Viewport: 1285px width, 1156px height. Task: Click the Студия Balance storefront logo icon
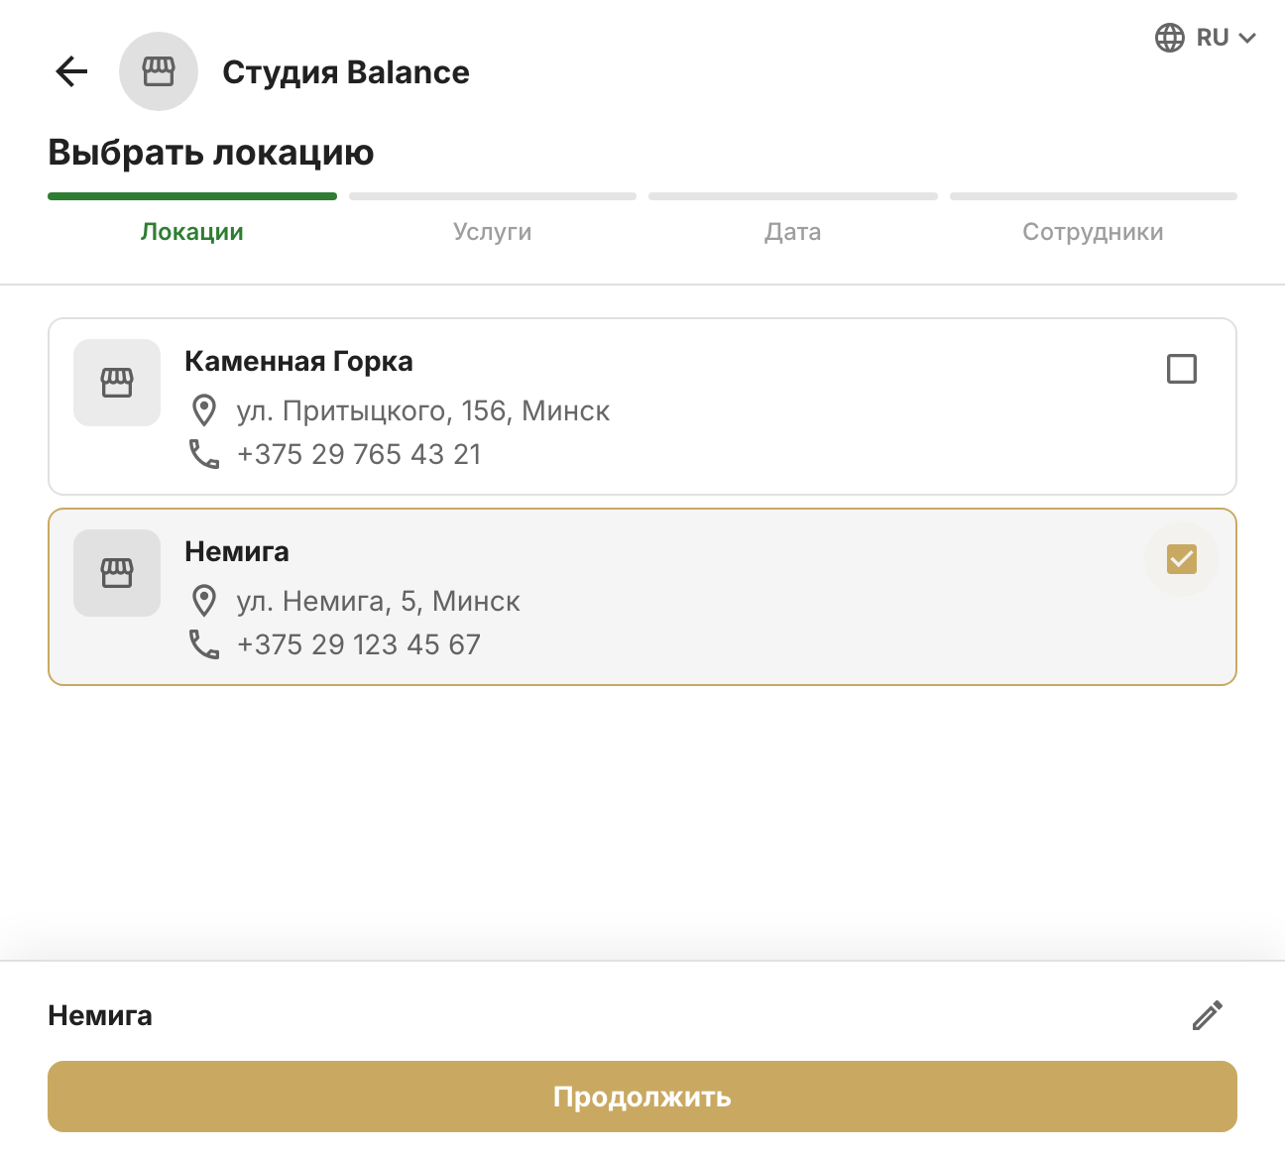point(159,71)
